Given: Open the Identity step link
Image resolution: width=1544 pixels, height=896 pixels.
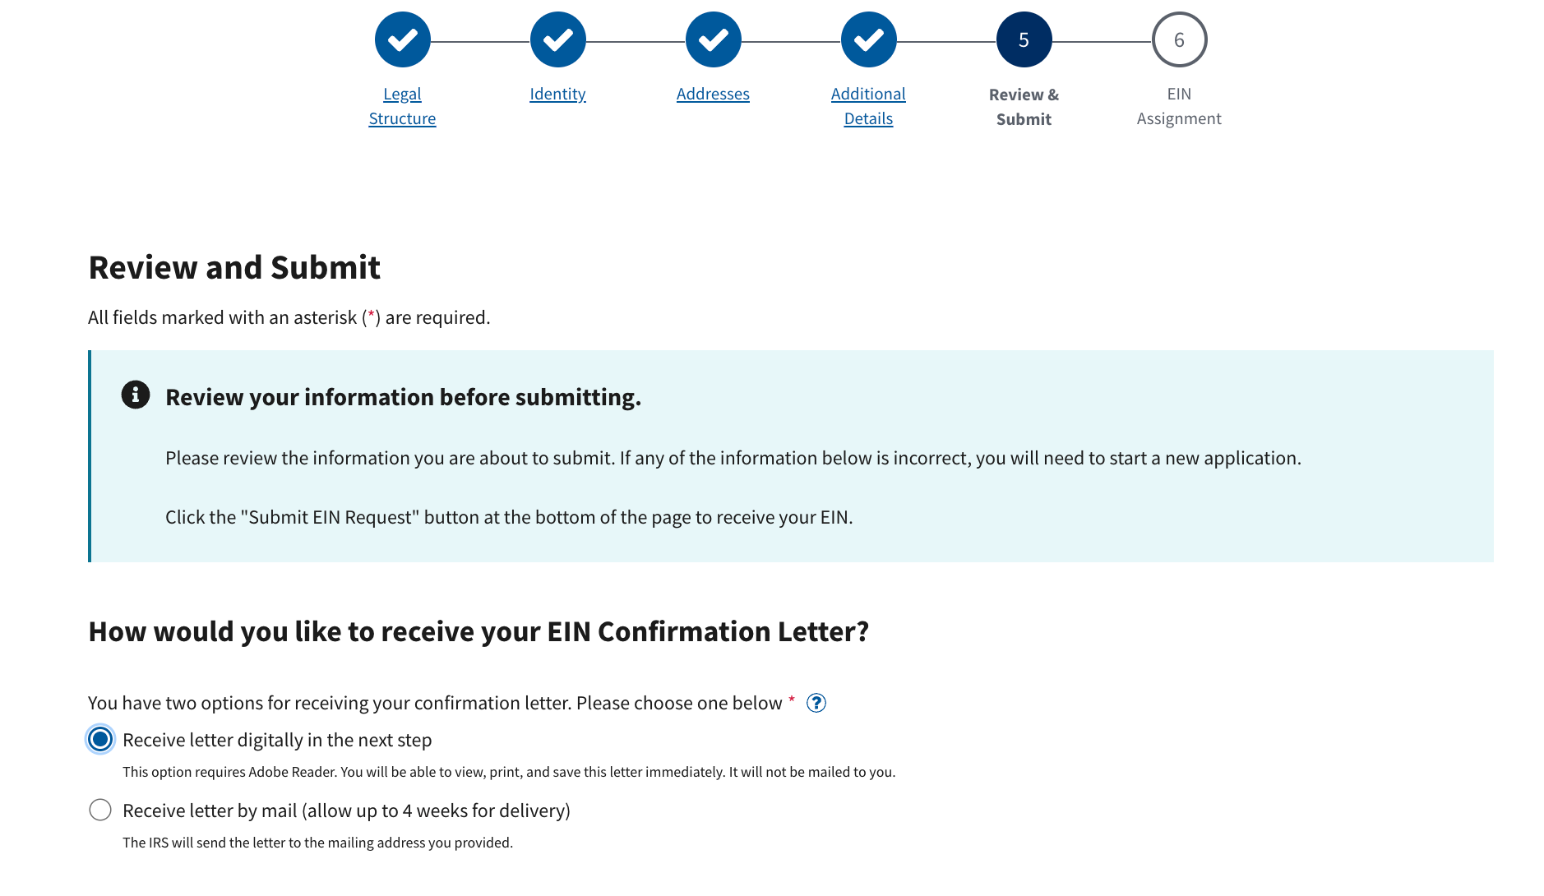Looking at the screenshot, I should [557, 94].
